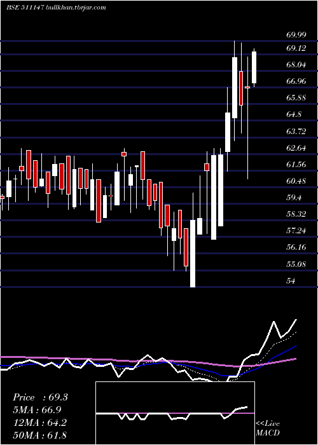Click the 69.12 price axis label

[x=296, y=48]
